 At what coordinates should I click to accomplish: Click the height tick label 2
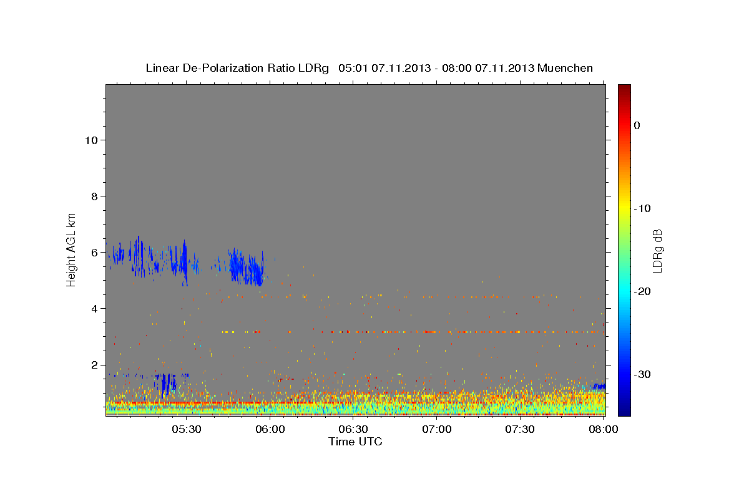tap(94, 364)
